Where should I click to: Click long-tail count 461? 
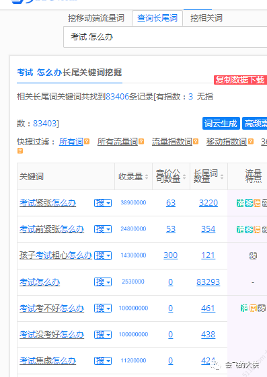pos(208,308)
